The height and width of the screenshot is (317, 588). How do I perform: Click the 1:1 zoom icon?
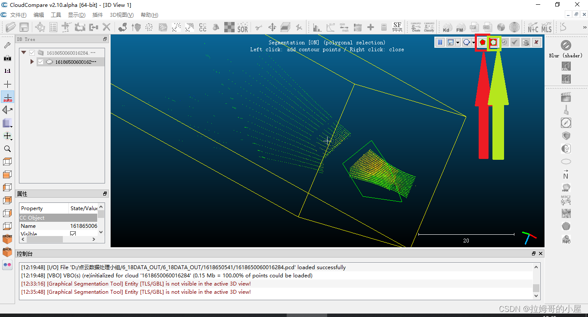pos(8,71)
